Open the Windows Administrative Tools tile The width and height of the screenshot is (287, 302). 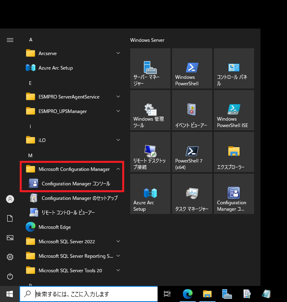coord(150,110)
